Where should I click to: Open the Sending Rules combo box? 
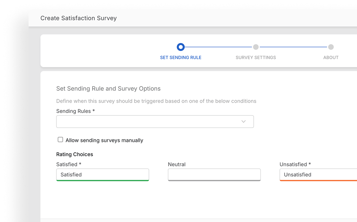coord(148,121)
